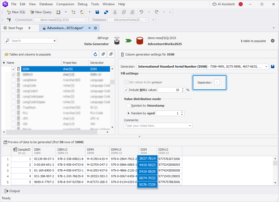Click the Comments notes field

tap(156, 126)
